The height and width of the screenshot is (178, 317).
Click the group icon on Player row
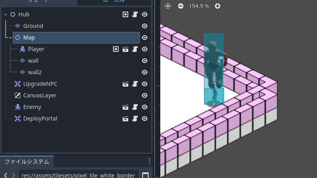coord(116,49)
